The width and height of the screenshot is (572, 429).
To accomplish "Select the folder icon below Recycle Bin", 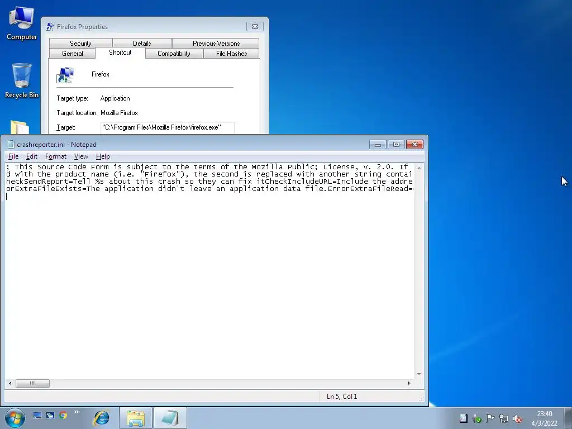I will point(20,127).
